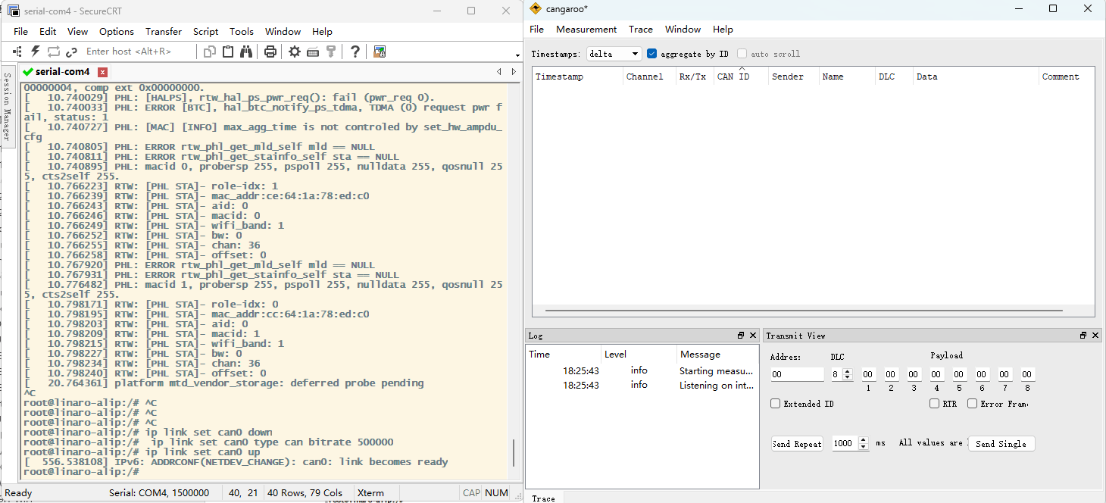Click the Timestamp column header in trace
This screenshot has width=1106, height=503.
point(577,77)
